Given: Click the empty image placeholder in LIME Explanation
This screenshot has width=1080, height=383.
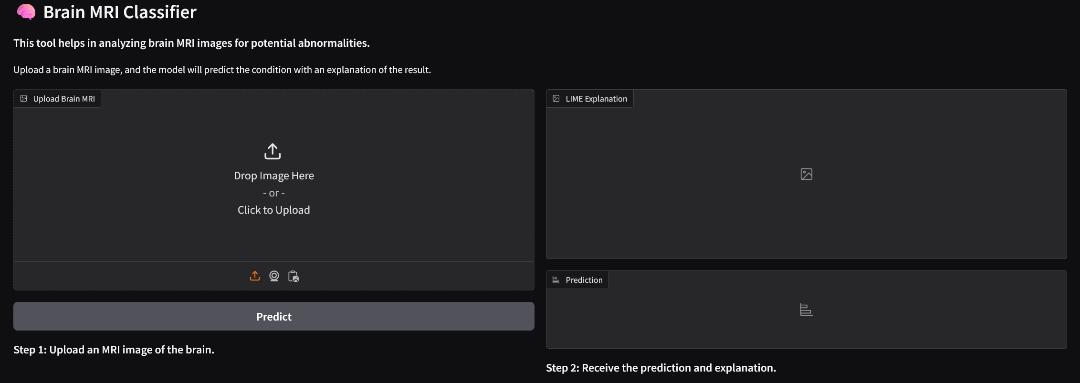Looking at the screenshot, I should (x=806, y=174).
